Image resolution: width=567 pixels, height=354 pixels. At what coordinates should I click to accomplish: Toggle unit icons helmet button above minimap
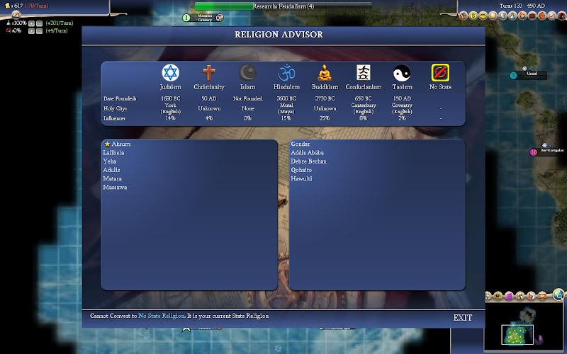488,296
